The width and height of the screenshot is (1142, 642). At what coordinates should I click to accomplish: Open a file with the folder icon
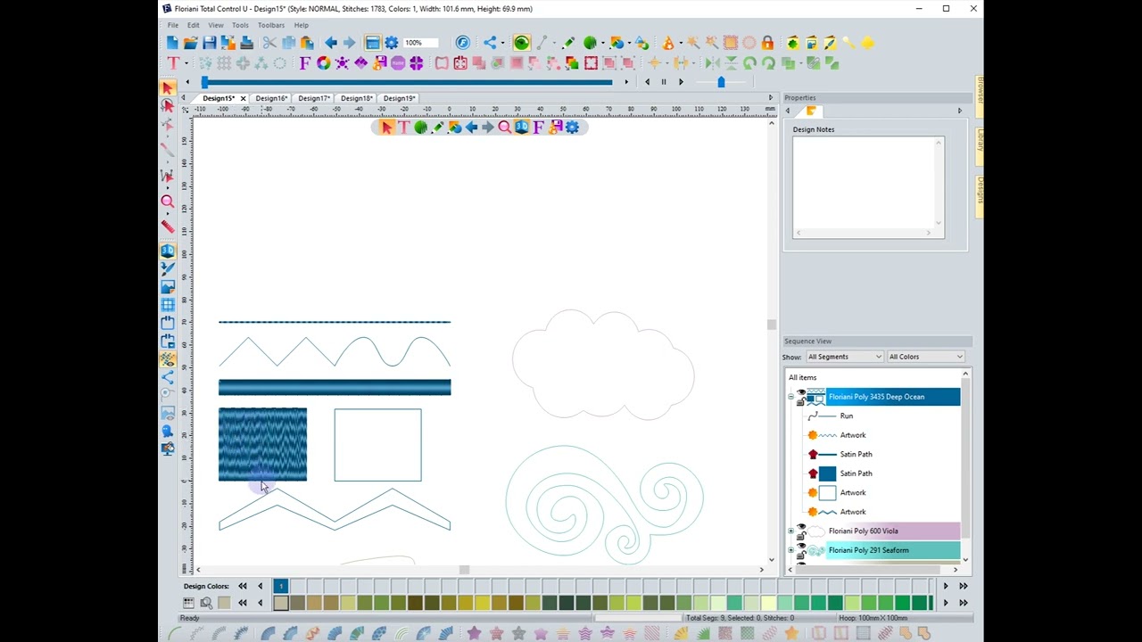pyautogui.click(x=190, y=43)
